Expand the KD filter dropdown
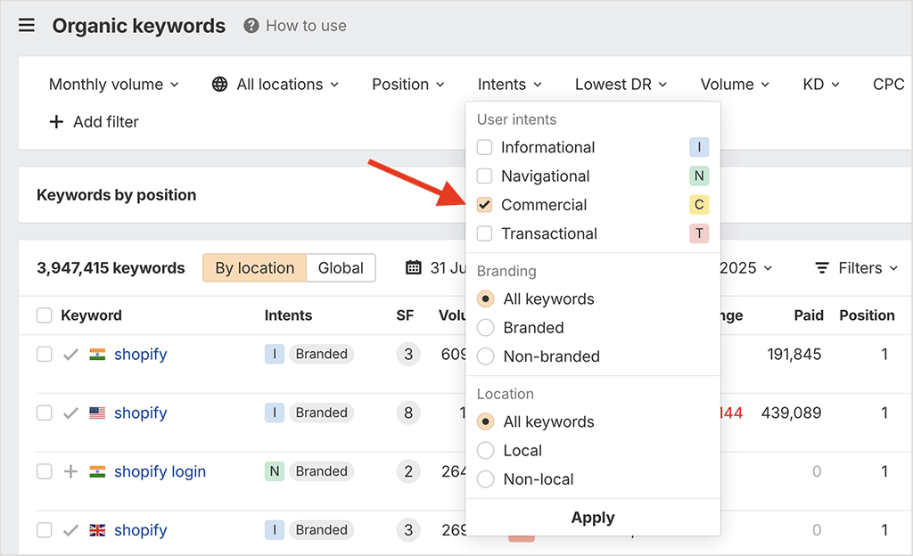Image resolution: width=913 pixels, height=556 pixels. tap(821, 85)
